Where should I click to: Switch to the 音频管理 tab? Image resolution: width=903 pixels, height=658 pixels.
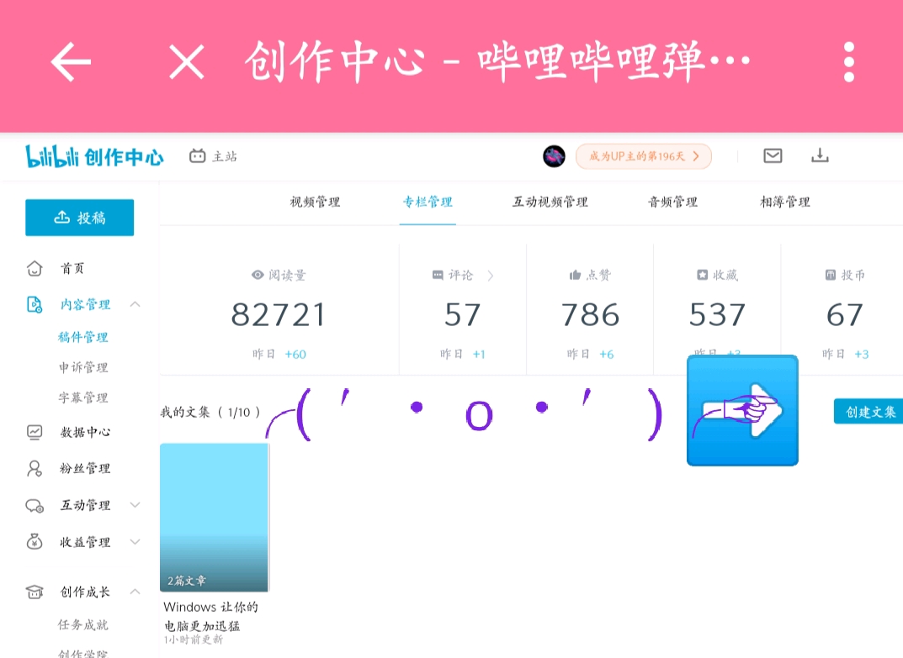(672, 202)
